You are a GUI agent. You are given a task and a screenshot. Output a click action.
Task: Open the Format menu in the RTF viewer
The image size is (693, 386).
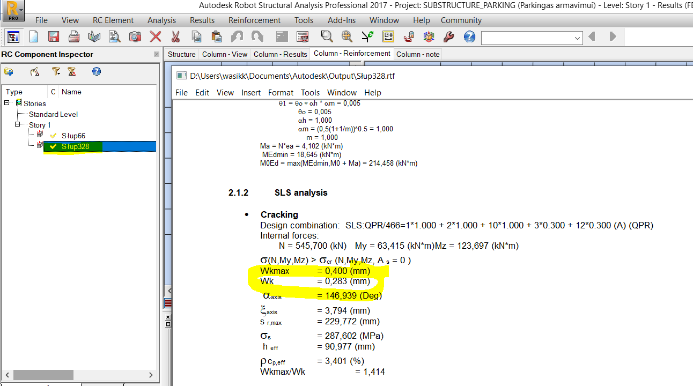(x=281, y=92)
